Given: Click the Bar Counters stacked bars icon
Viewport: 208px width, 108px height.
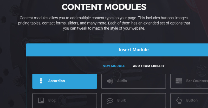Looking at the screenshot, I should tap(179, 81).
